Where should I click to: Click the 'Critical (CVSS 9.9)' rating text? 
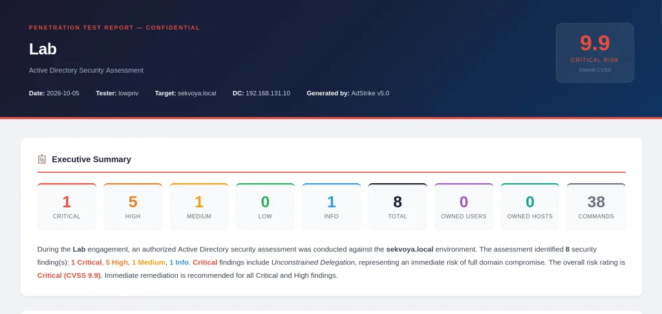point(69,276)
